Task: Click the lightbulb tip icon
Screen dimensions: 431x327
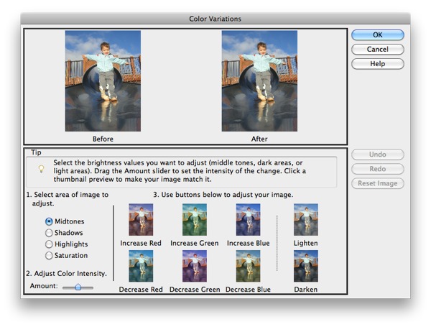Action: tap(41, 169)
